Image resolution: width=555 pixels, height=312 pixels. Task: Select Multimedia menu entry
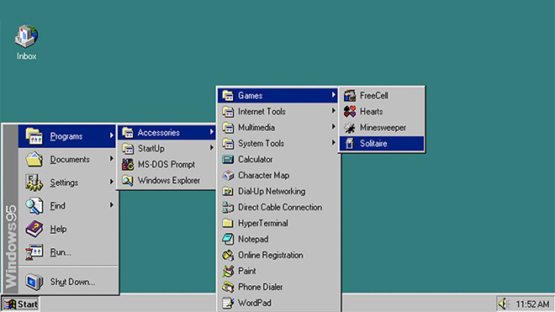[277, 128]
